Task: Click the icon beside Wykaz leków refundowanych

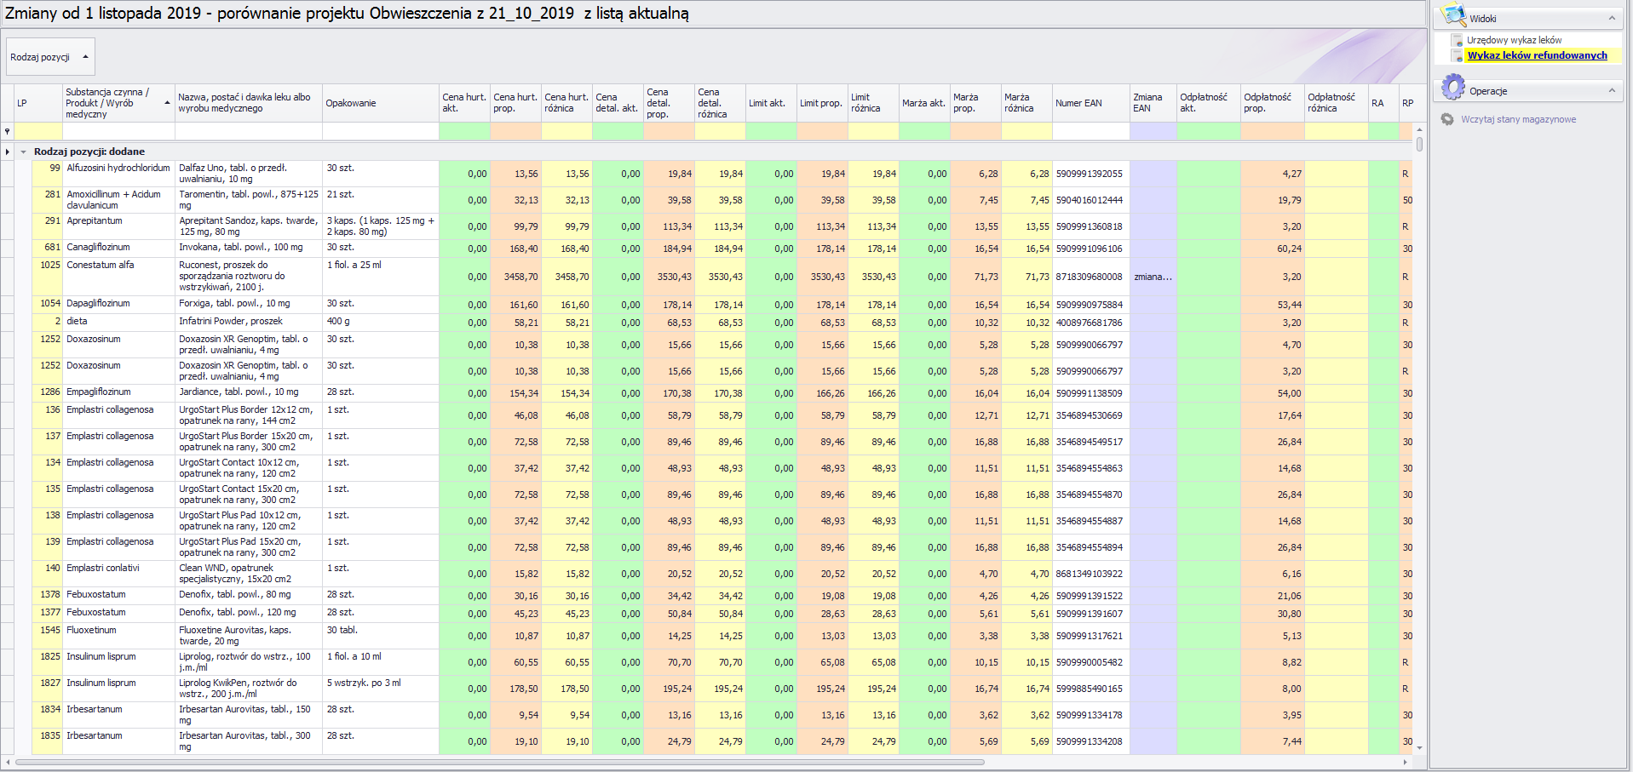Action: 1458,55
